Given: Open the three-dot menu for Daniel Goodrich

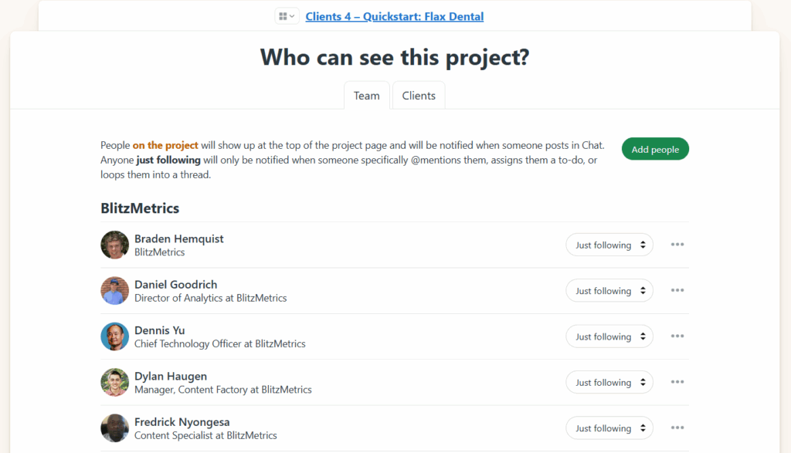Looking at the screenshot, I should (x=677, y=291).
